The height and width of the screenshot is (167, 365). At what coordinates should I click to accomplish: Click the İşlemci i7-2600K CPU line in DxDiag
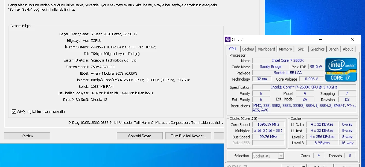pos(140,80)
